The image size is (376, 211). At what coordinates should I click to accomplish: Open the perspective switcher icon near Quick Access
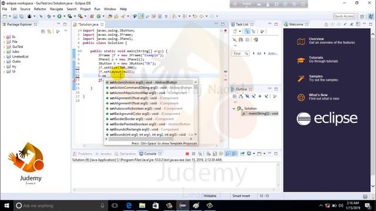362,16
